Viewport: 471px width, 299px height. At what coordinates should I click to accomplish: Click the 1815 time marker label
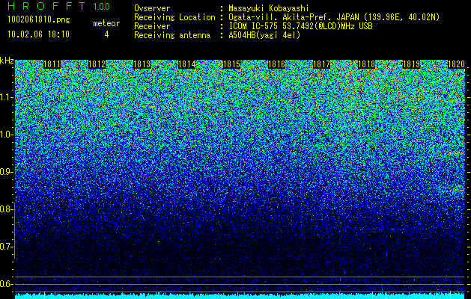[x=231, y=64]
